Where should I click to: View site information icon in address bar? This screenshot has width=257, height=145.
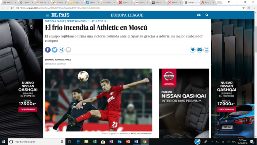(x=17, y=8)
